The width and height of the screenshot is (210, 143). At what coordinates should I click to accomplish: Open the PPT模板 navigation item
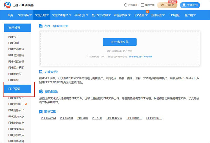click(x=174, y=15)
